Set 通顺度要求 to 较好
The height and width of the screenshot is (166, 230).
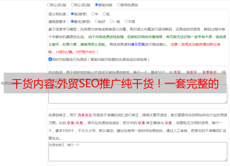(96, 21)
